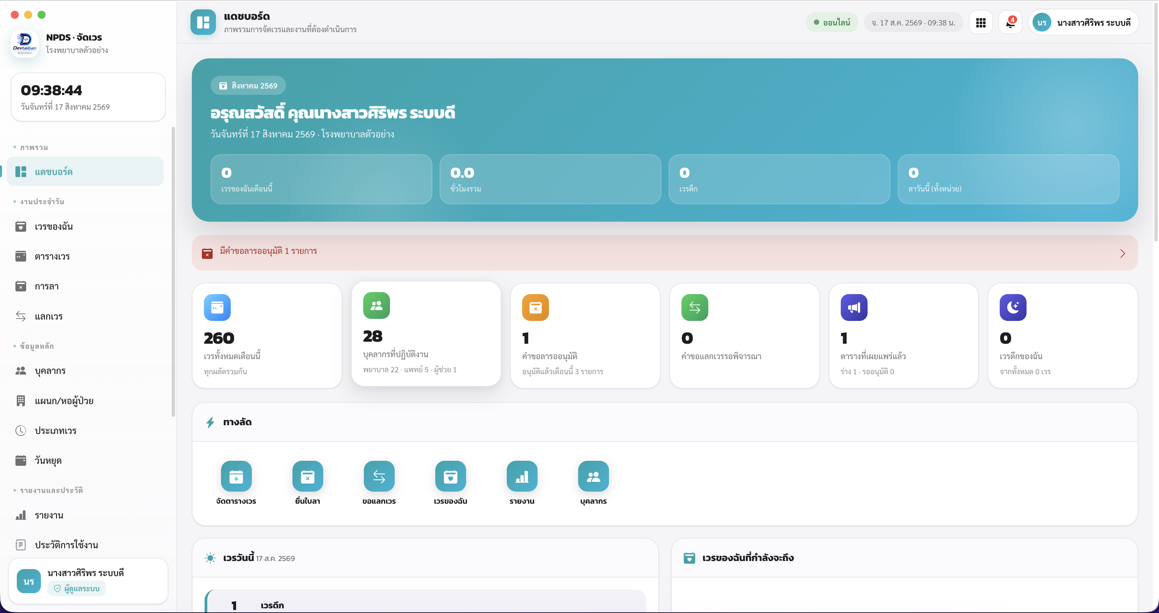Open the apps grid launcher icon
The image size is (1159, 613).
coord(981,22)
